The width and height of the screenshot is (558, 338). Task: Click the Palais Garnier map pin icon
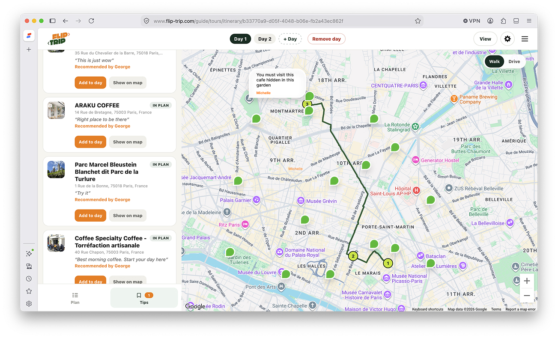pos(256,200)
